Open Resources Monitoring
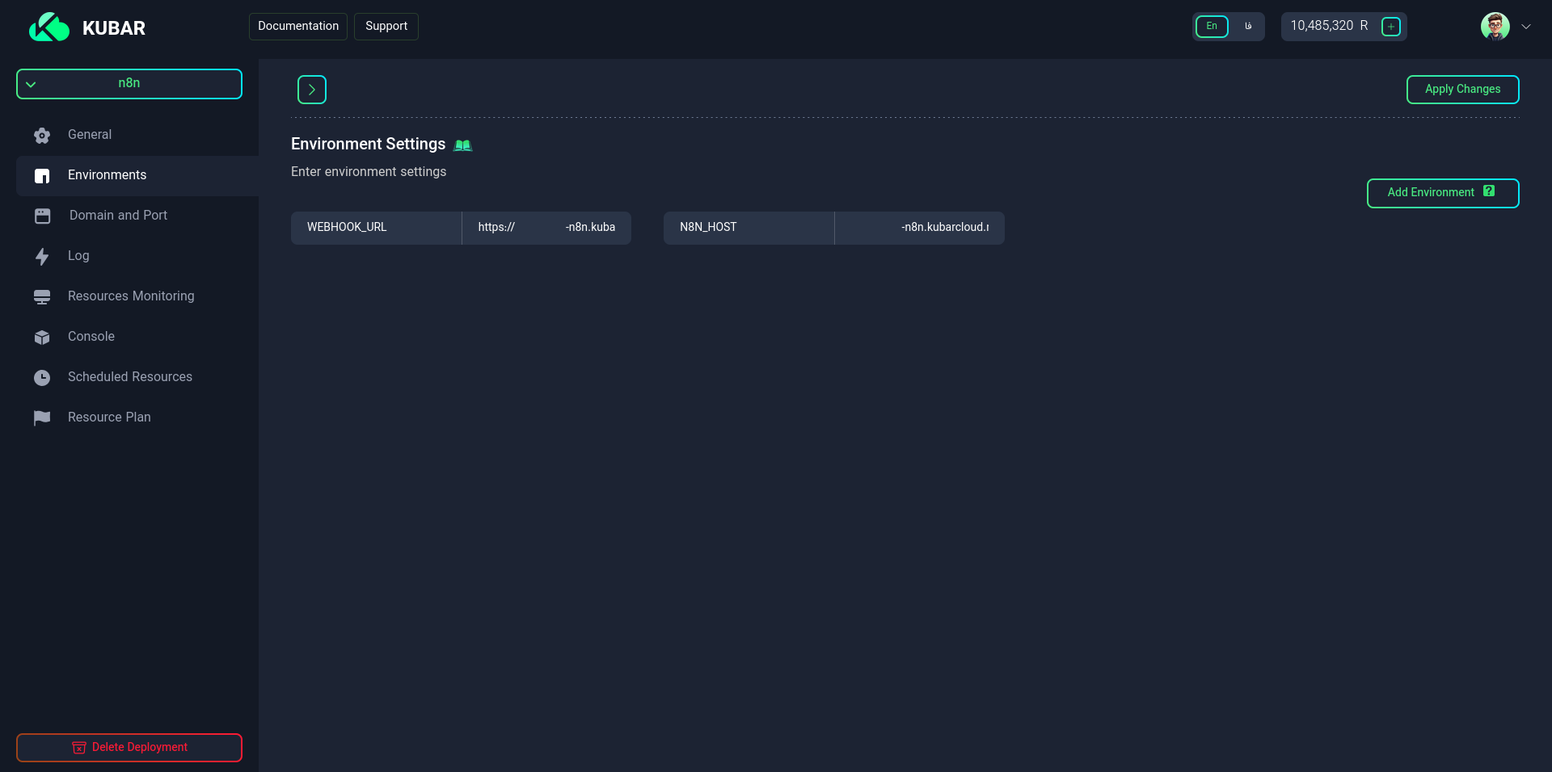 (137, 296)
